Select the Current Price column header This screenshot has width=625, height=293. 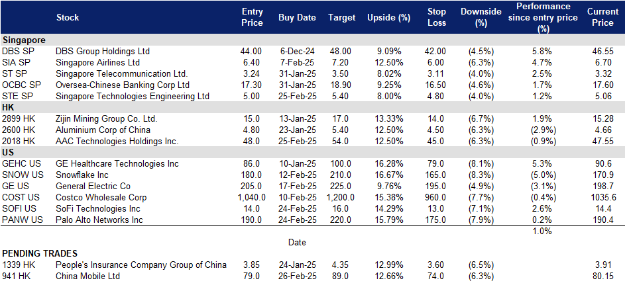(x=602, y=17)
